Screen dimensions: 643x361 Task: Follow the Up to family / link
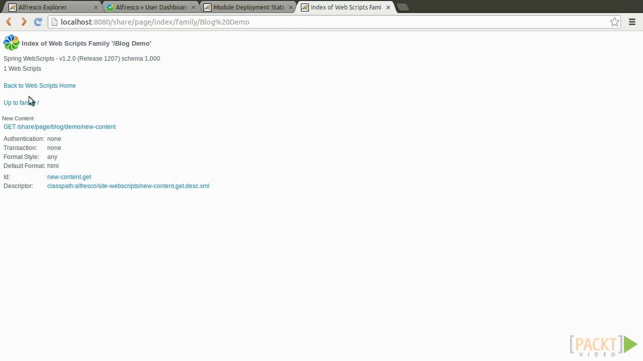[21, 103]
